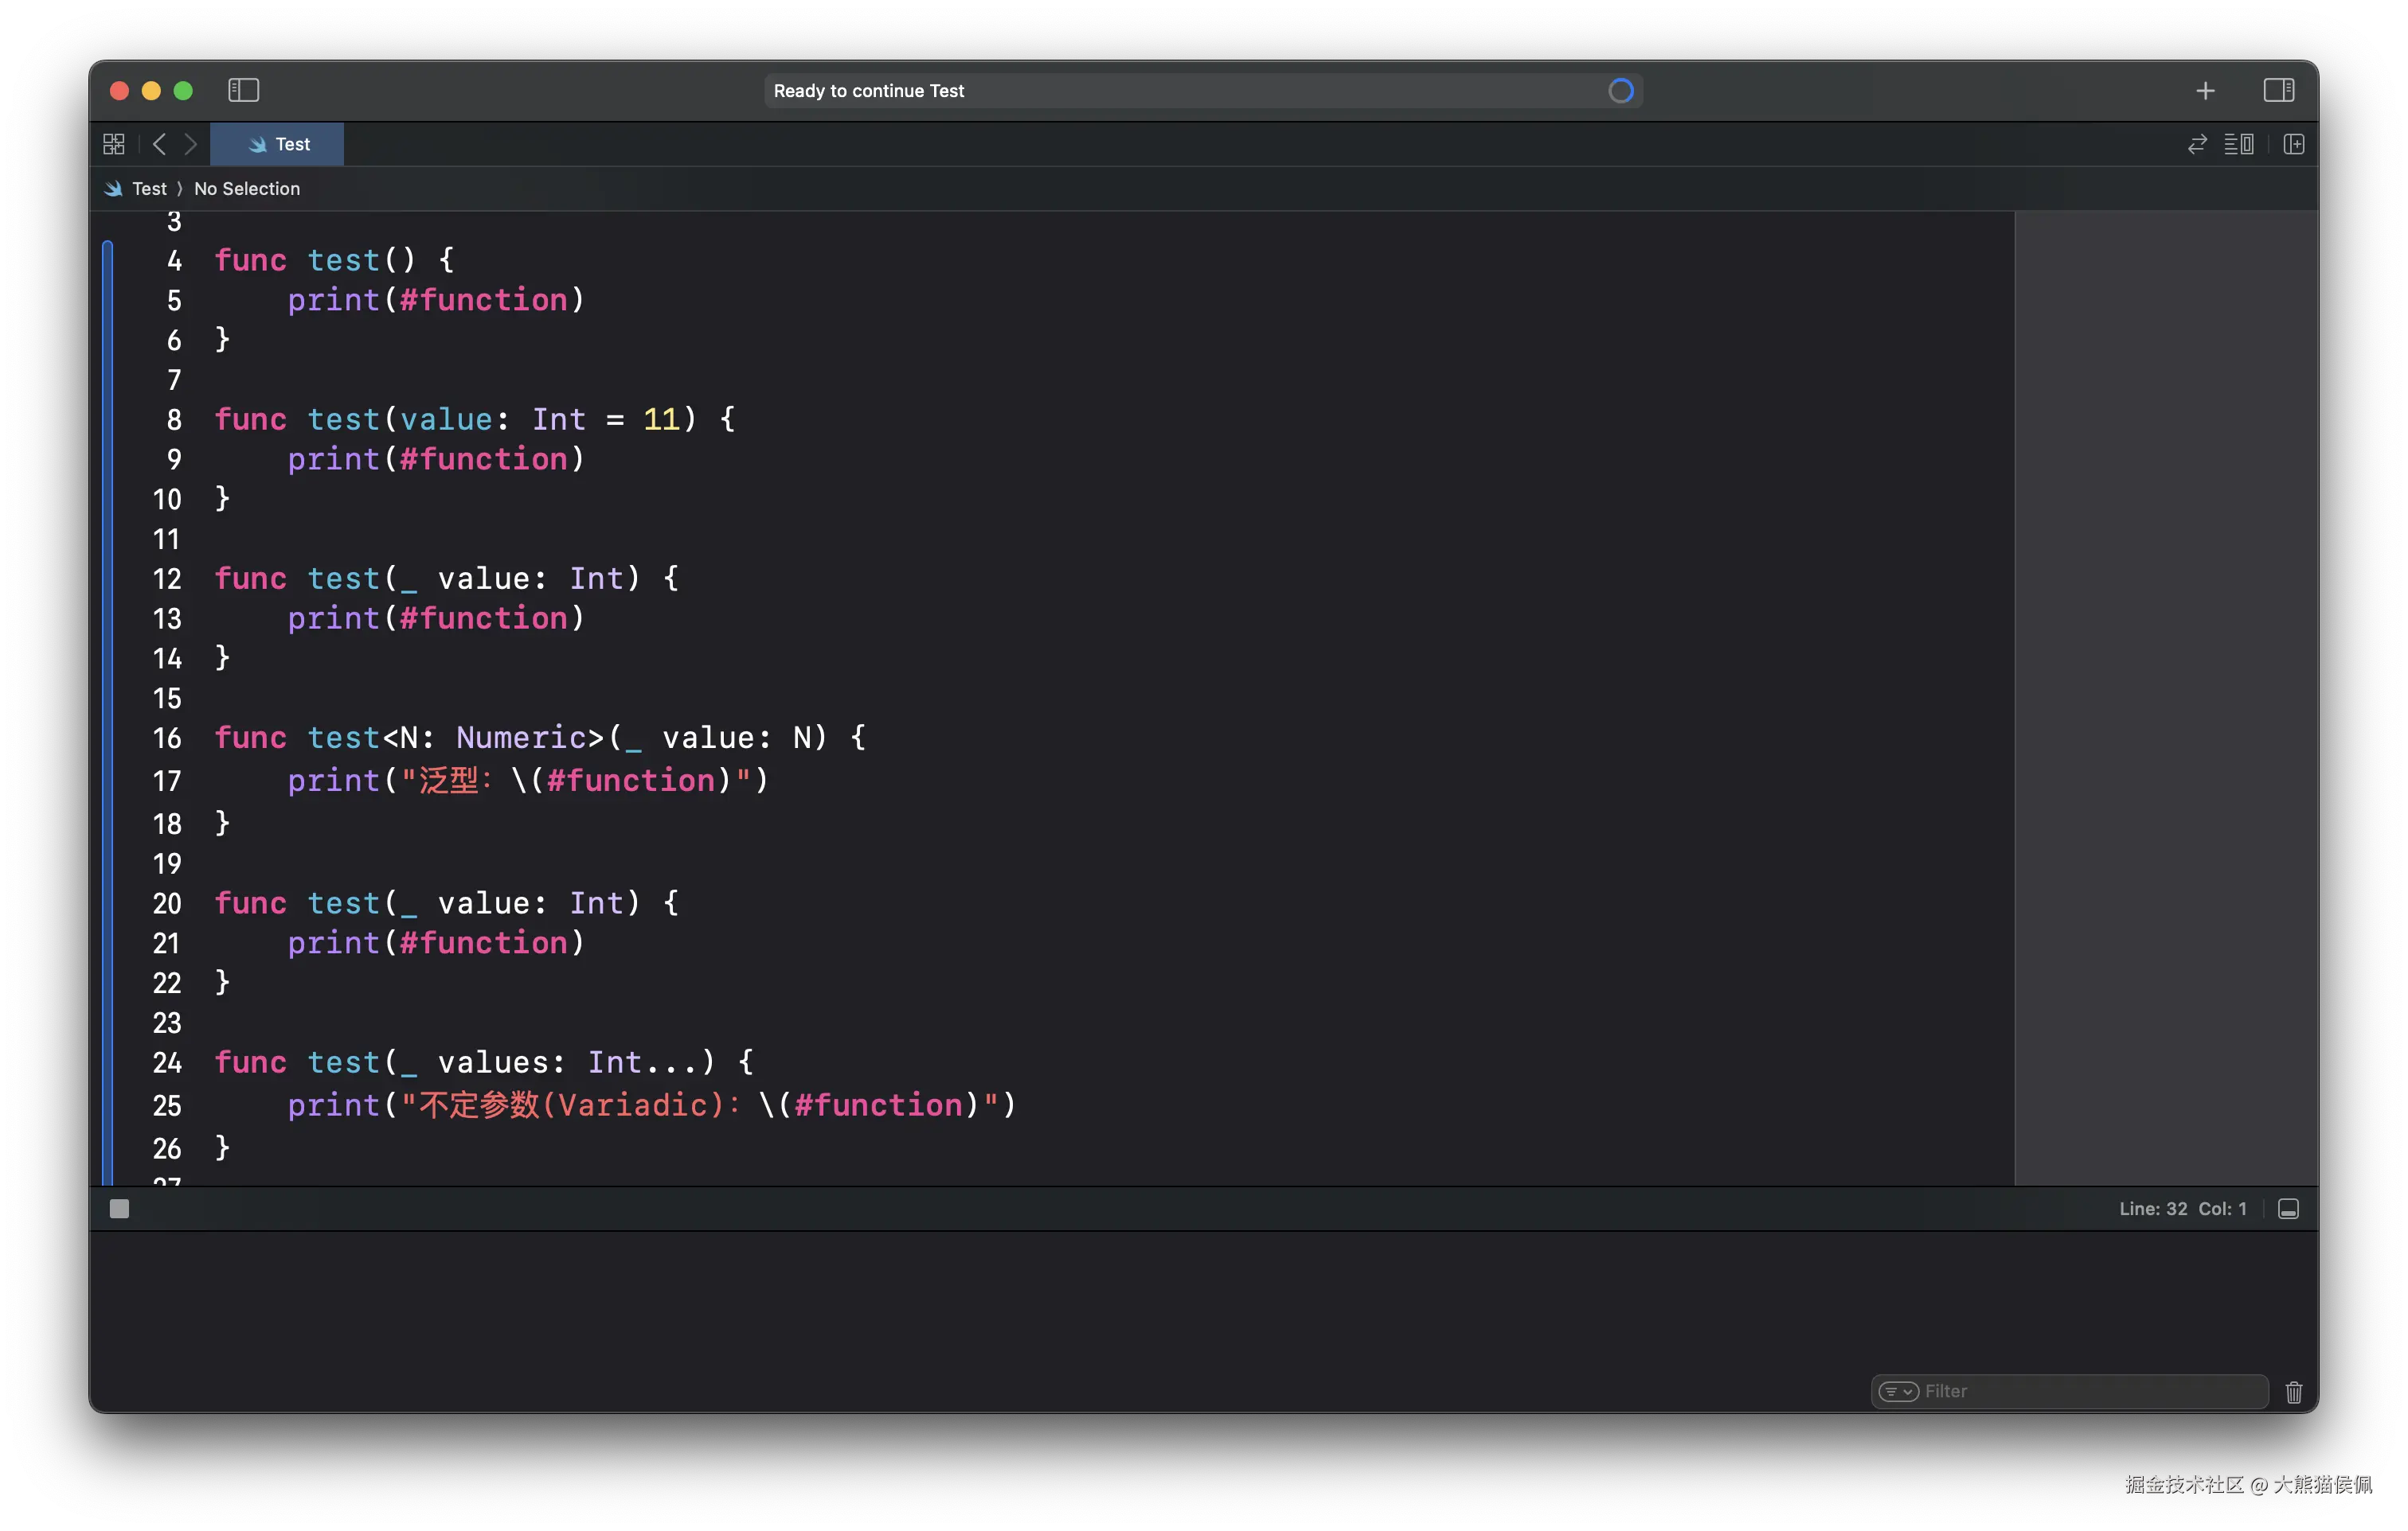Click the plus Library button
This screenshot has height=1531, width=2408.
click(2205, 91)
